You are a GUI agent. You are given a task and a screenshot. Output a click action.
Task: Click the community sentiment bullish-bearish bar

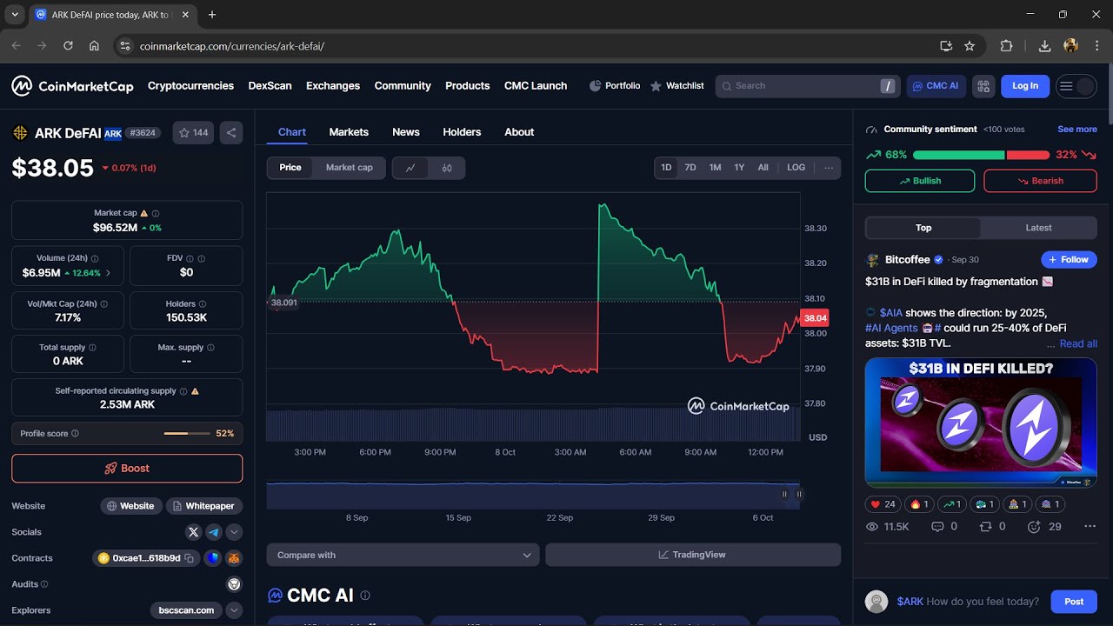(x=981, y=155)
